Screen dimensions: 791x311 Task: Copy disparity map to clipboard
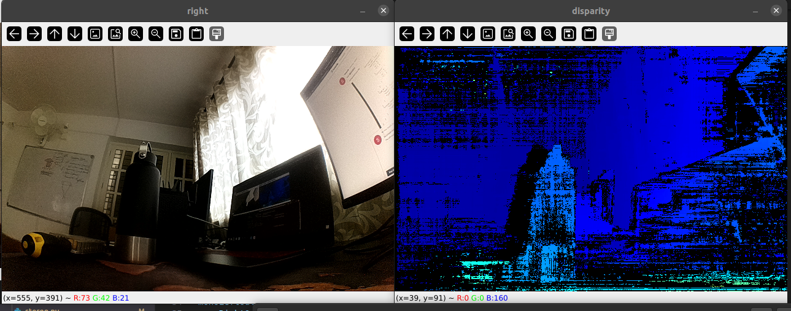pyautogui.click(x=589, y=34)
